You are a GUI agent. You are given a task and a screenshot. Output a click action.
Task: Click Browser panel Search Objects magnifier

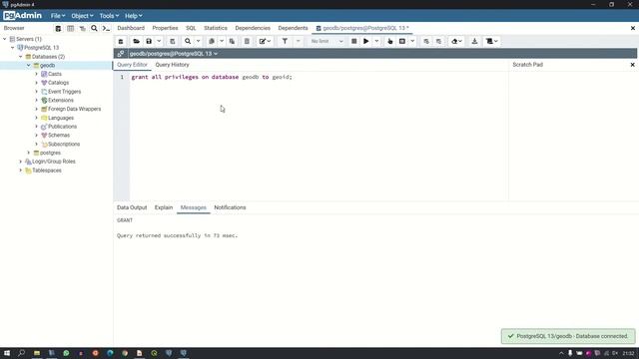pos(94,29)
